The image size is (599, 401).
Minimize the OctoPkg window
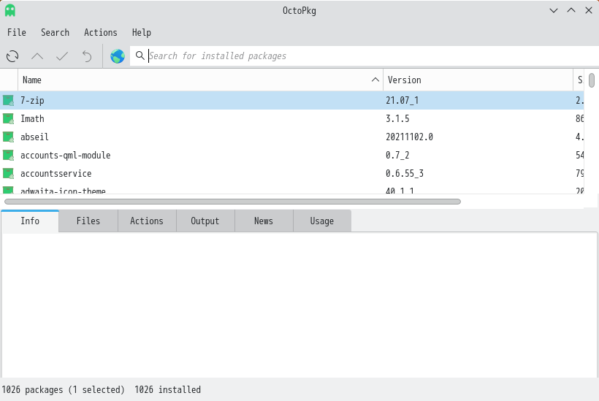[x=554, y=11]
